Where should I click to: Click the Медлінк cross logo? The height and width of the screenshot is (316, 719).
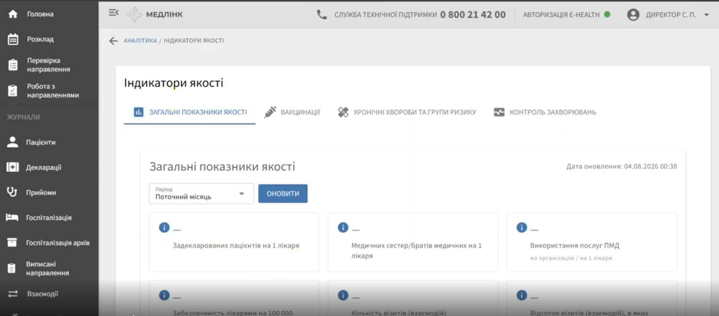134,14
